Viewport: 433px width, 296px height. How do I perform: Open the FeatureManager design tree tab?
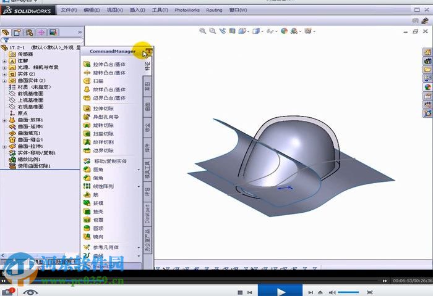(6, 33)
